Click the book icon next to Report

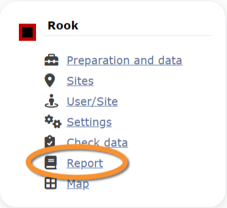[x=51, y=162]
